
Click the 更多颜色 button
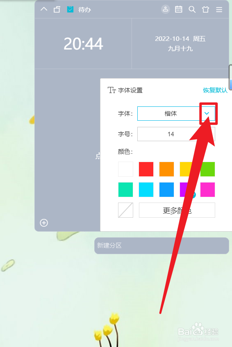coord(177,210)
